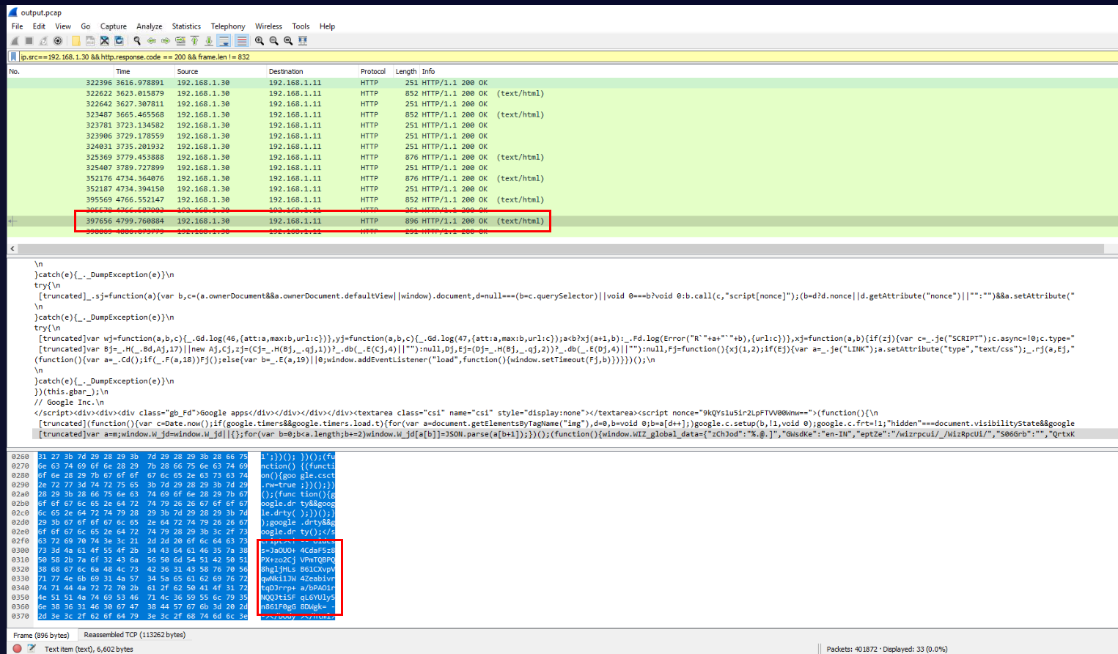1118x654 pixels.
Task: Zoom out the main window text
Action: 273,41
